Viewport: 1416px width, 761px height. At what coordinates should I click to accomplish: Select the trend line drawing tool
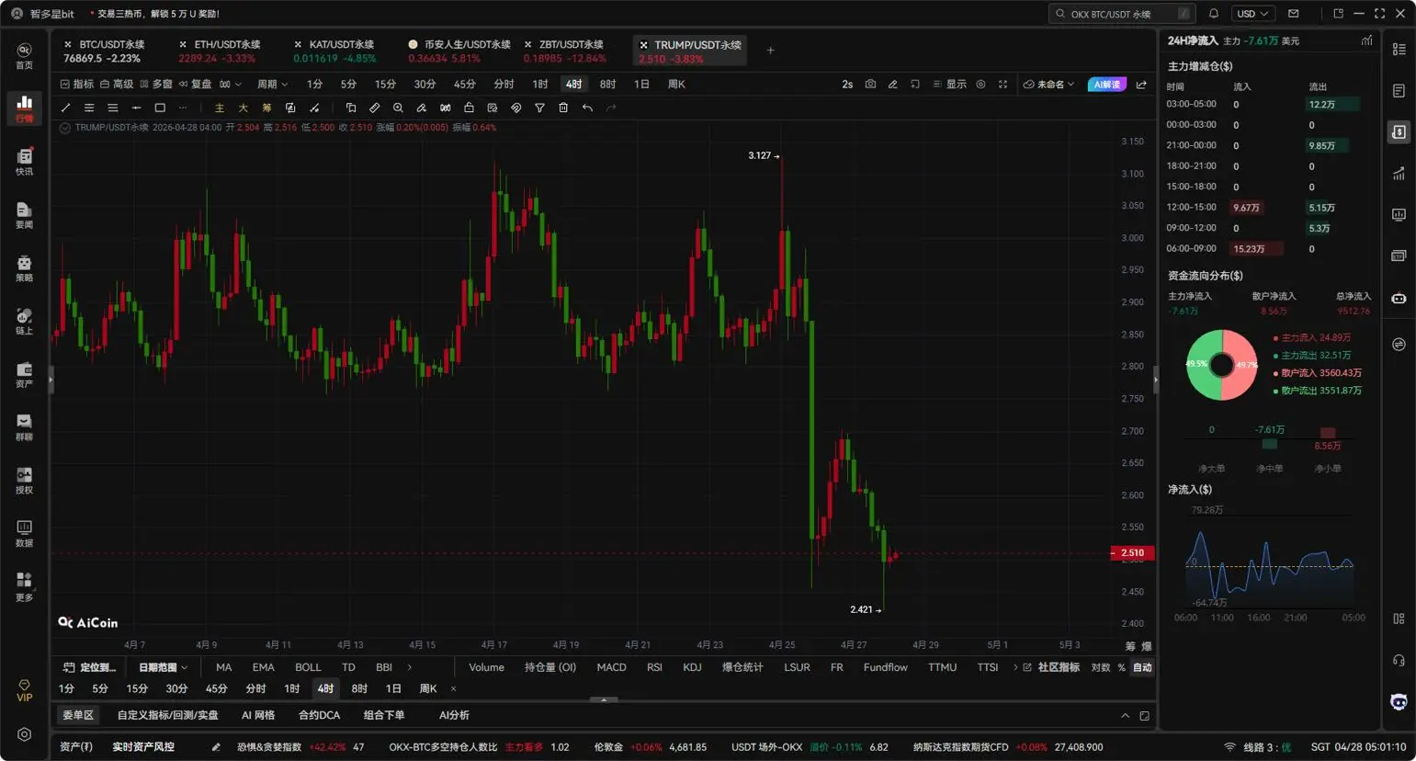point(65,108)
